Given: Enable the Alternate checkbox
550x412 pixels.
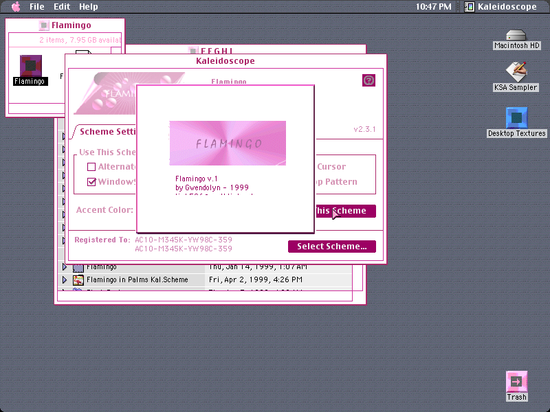Looking at the screenshot, I should [91, 167].
